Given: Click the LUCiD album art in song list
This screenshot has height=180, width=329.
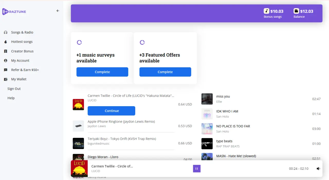Looking at the screenshot, I should [78, 105].
